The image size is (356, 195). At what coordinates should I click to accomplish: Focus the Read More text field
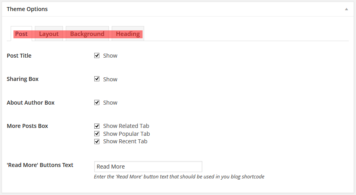click(x=148, y=167)
